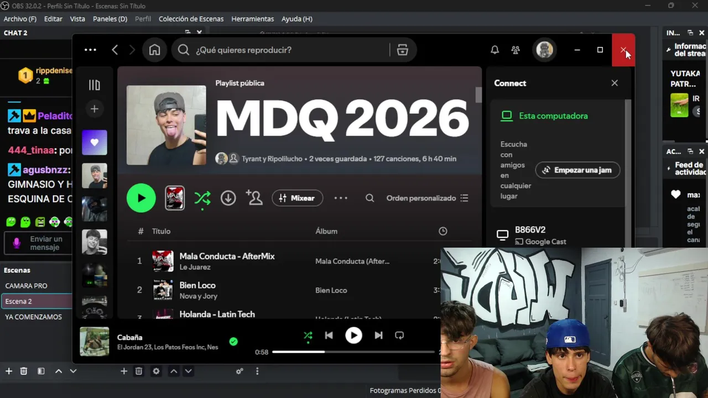Toggle shuffle beside the playlist download button

tap(202, 198)
